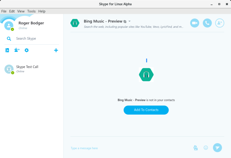The image size is (231, 158).
Task: Select the Skype Test Call contact
Action: [x=27, y=69]
